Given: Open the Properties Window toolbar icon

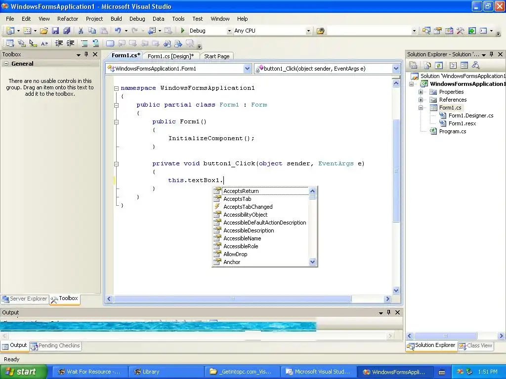Looking at the screenshot, I should click(x=438, y=31).
